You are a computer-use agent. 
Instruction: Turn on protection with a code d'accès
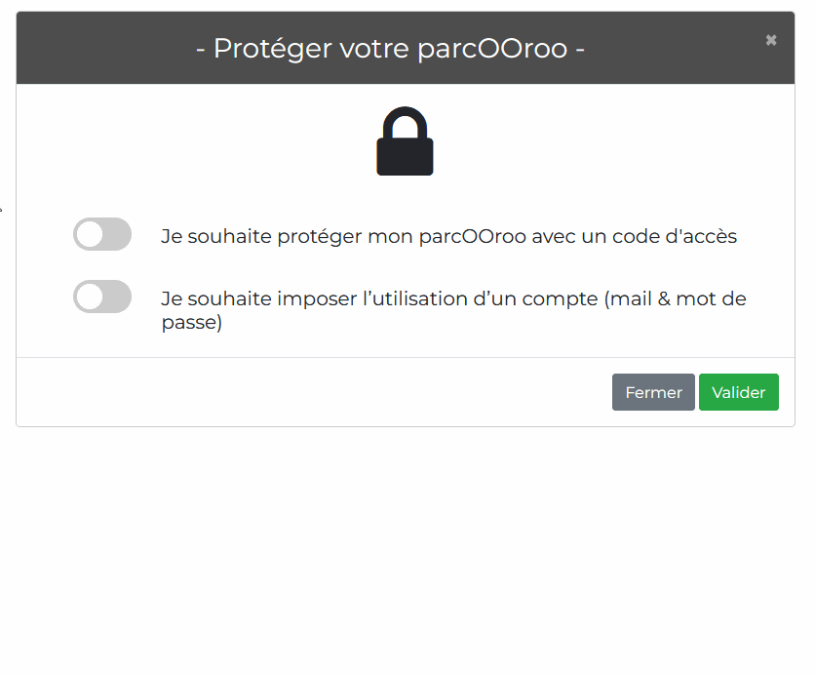[101, 234]
